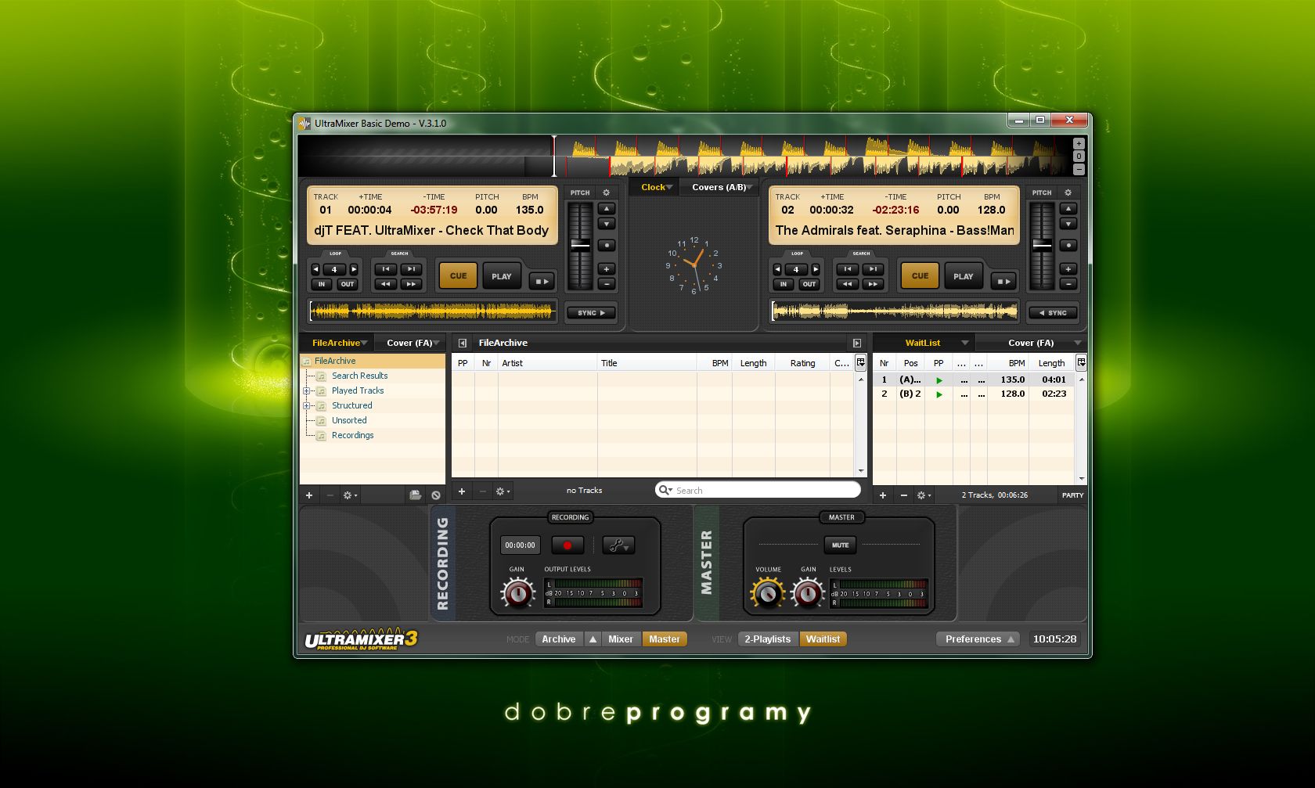Open deck B pitch settings gear
Screen dimensions: 1315x788
pyautogui.click(x=1068, y=193)
